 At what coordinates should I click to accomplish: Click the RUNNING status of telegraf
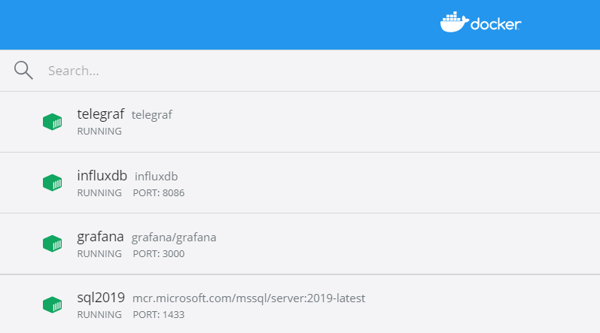tap(99, 132)
